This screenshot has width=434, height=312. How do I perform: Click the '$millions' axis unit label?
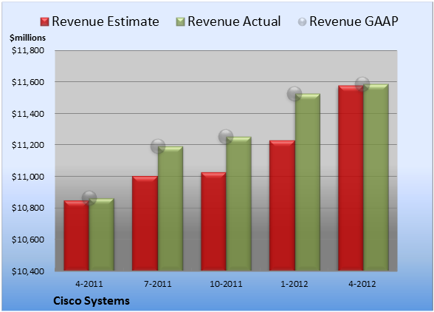click(x=28, y=38)
